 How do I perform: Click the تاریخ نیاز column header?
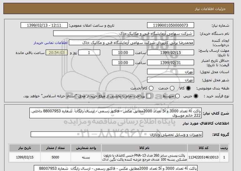pyautogui.click(x=25, y=148)
